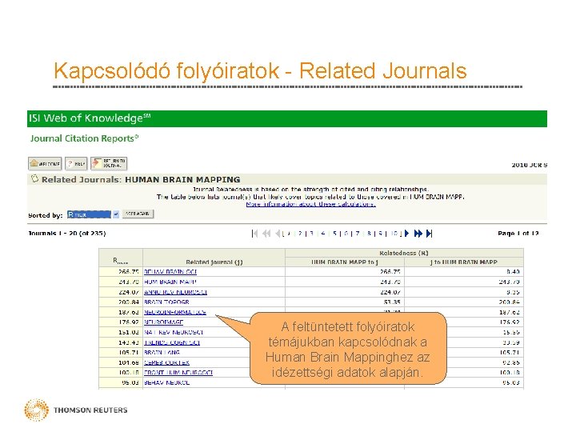The height and width of the screenshot is (432, 576).
Task: Click Related Journals: HUMAN BRAIN MAPPING heading
Action: point(141,180)
